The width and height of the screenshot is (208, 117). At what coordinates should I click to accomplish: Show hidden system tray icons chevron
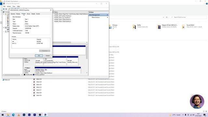[x=183, y=115]
